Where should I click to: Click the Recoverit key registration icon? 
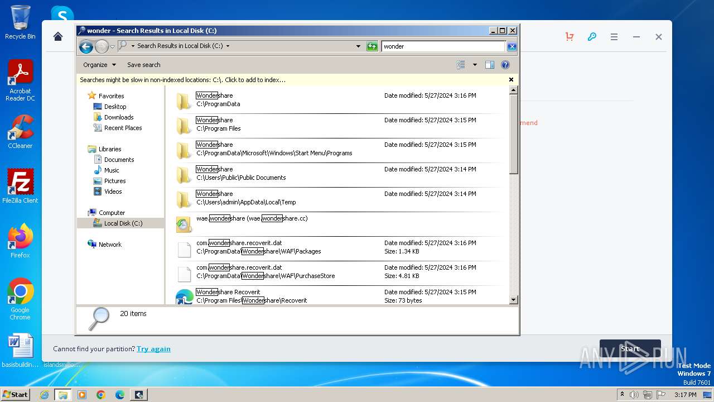click(x=592, y=37)
